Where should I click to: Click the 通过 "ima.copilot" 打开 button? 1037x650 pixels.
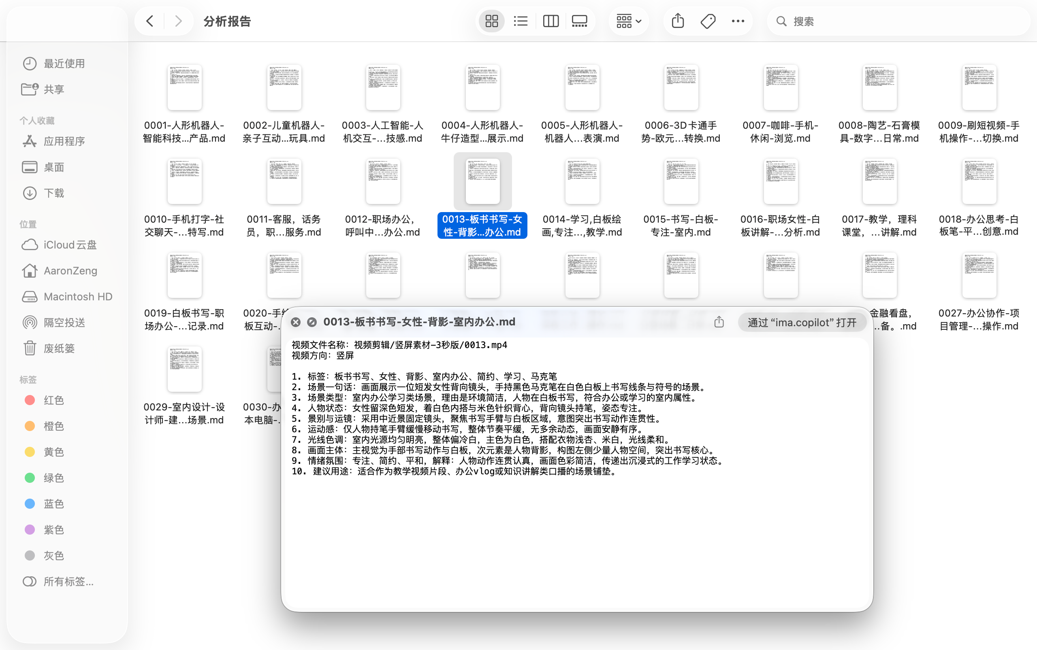point(802,323)
